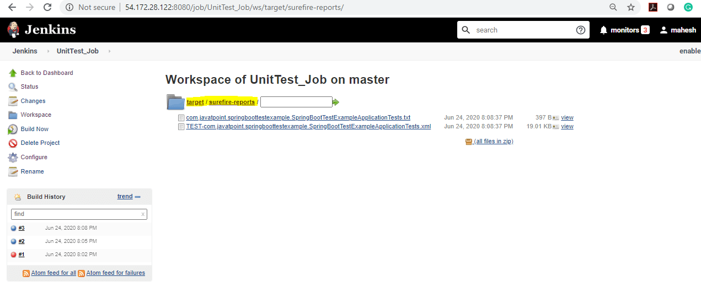Click the fingerprint icon for the 19.01 KB file
This screenshot has height=287, width=701.
[x=555, y=127]
